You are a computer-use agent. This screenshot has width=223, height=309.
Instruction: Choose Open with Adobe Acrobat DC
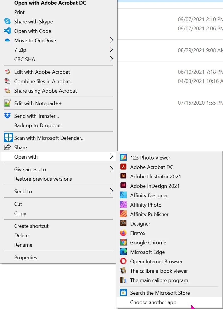(x=50, y=3)
